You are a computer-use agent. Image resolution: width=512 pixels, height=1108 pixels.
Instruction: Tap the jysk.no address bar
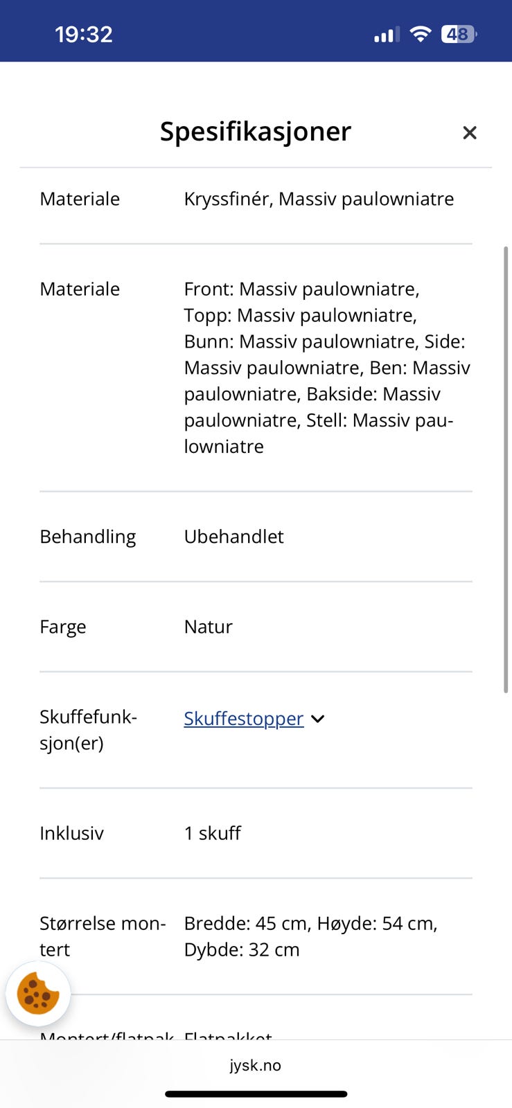256,1065
